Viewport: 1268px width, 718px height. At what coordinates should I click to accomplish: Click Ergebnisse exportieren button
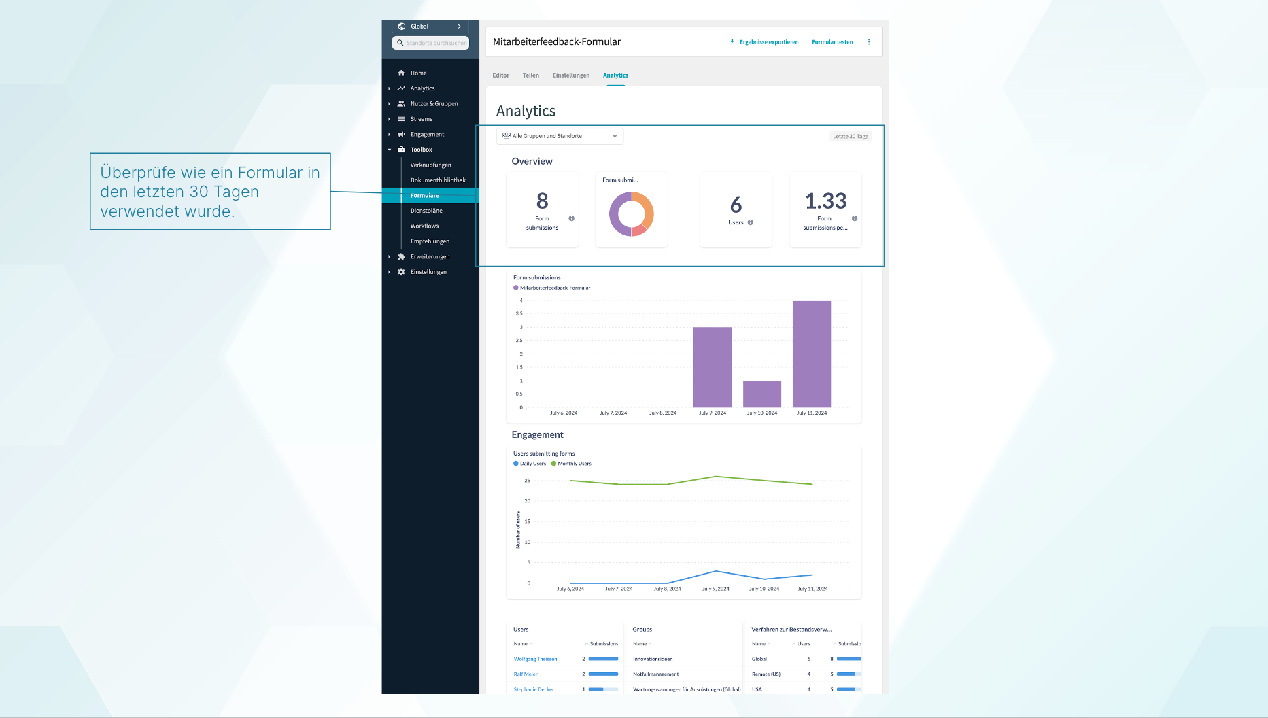pos(764,42)
